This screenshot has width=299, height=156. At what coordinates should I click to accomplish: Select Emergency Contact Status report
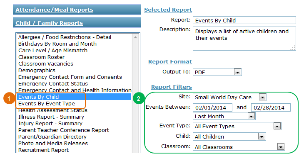[53, 84]
